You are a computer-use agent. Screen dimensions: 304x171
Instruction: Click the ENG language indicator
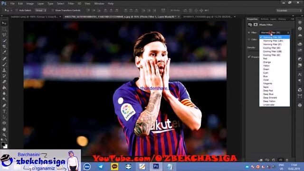(281, 165)
